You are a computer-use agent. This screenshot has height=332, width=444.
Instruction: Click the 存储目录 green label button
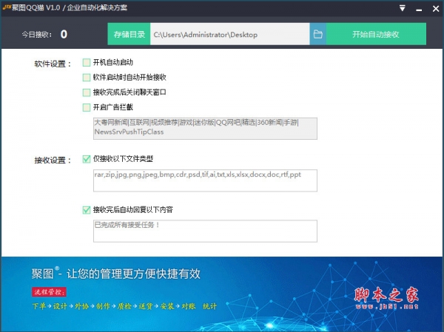[x=129, y=34]
